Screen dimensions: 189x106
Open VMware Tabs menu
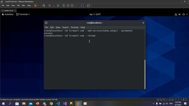pyautogui.click(x=23, y=6)
